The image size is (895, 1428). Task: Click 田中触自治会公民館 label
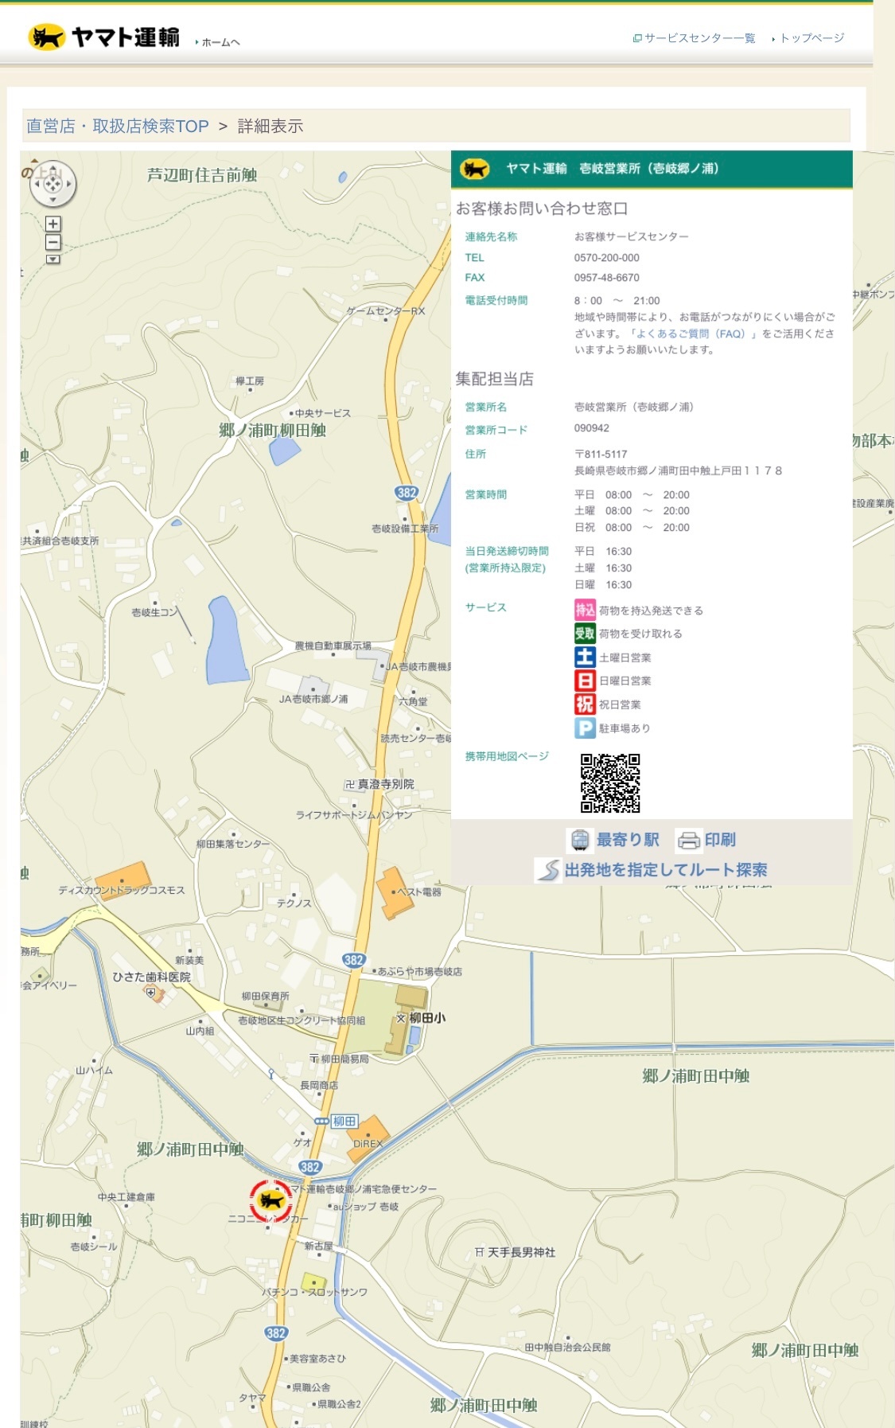pos(568,1347)
